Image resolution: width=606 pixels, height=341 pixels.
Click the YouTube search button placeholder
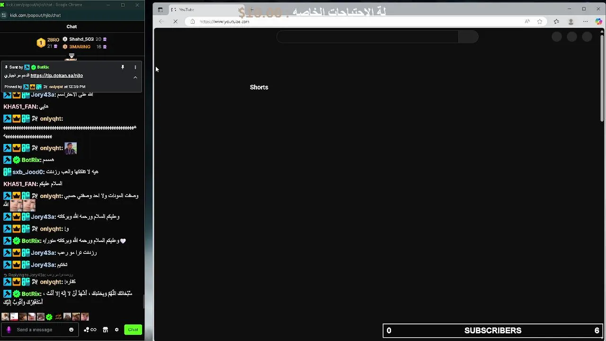[468, 37]
